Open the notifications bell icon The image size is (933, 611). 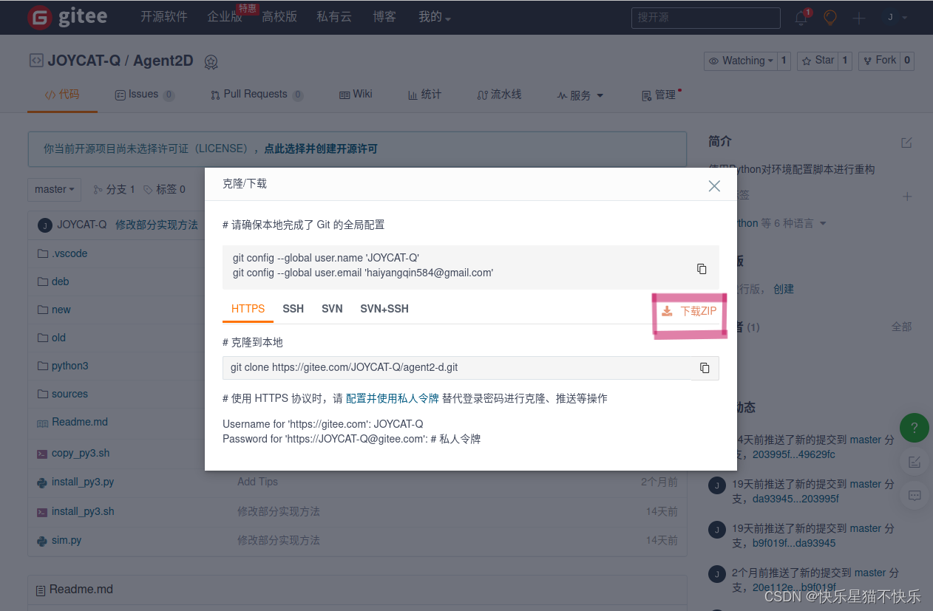[801, 18]
